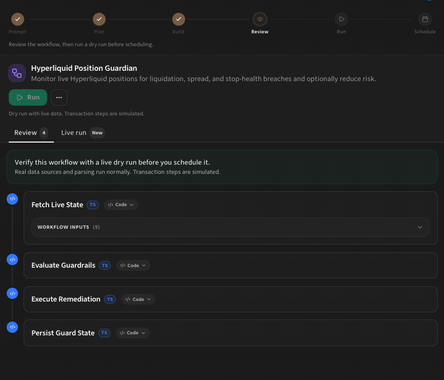
Task: Click the Plan step checkmark icon
Action: [99, 19]
